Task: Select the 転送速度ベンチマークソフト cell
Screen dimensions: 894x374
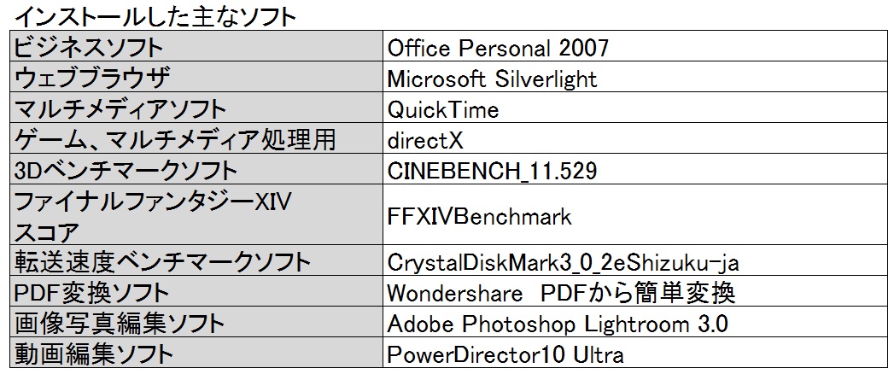Action: pyautogui.click(x=196, y=261)
